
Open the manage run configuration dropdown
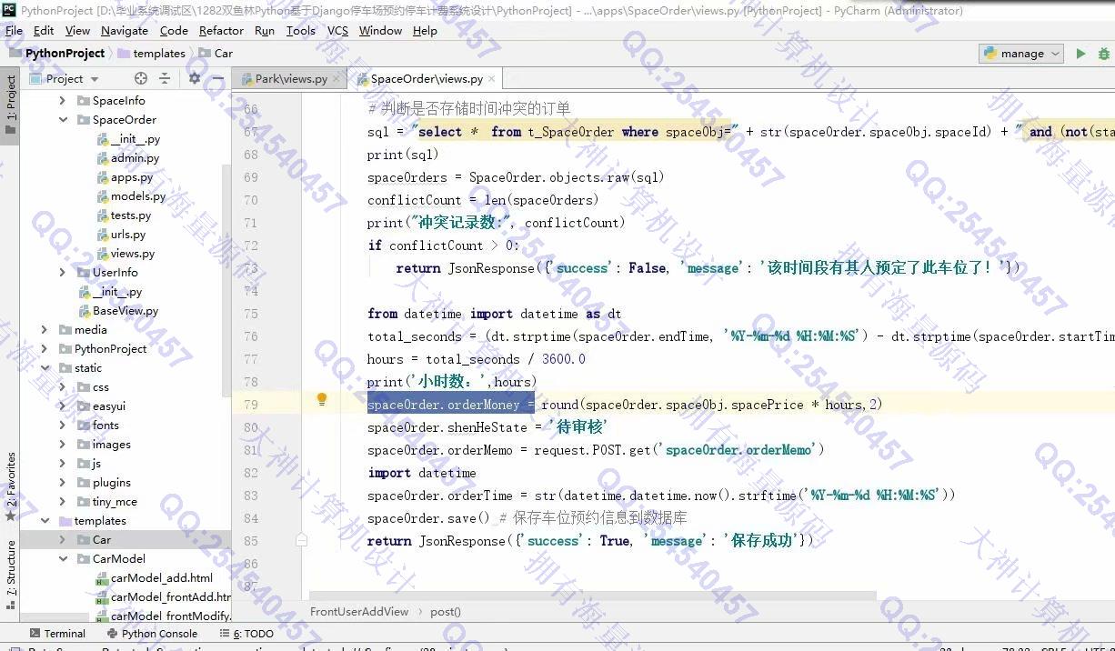[1021, 54]
